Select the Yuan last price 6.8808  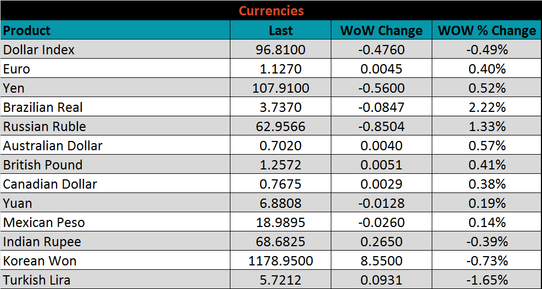280,203
